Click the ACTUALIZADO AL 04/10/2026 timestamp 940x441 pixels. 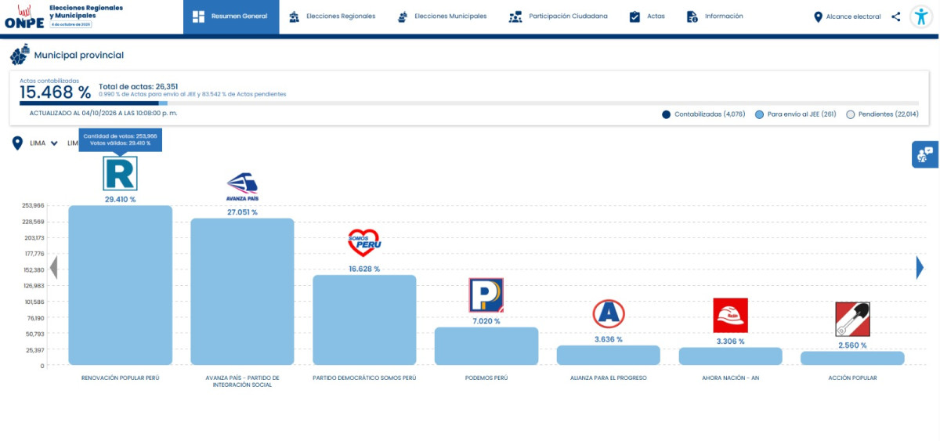coord(103,113)
